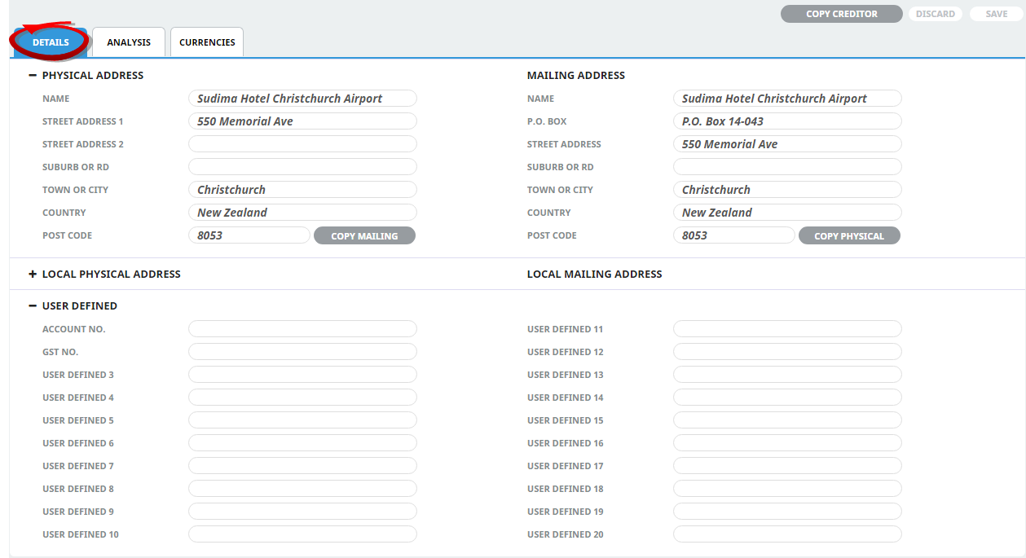Viewport: 1026px width, 558px height.
Task: Collapse the Physical Address section
Action: tap(33, 75)
